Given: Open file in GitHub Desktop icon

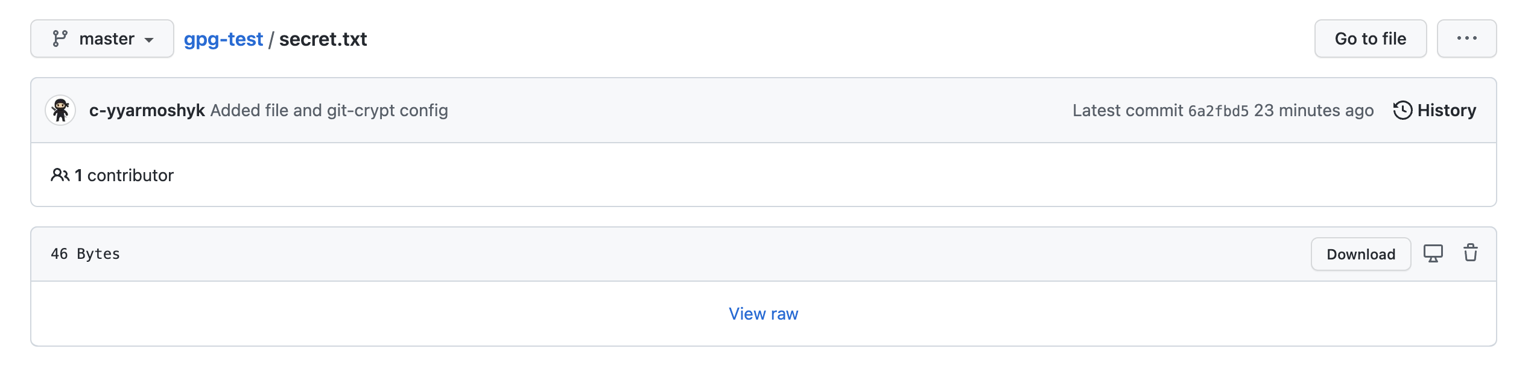Looking at the screenshot, I should [1433, 253].
